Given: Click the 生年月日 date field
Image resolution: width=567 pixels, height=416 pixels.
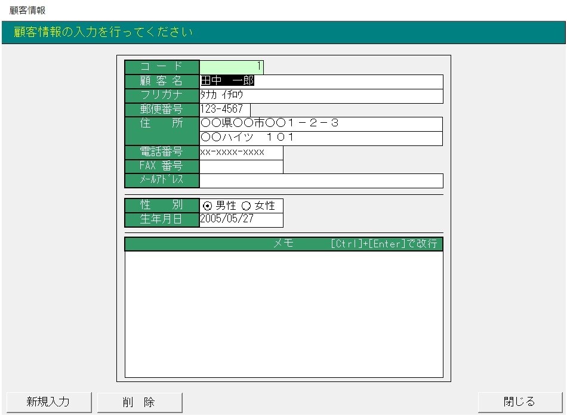Looking at the screenshot, I should click(241, 220).
